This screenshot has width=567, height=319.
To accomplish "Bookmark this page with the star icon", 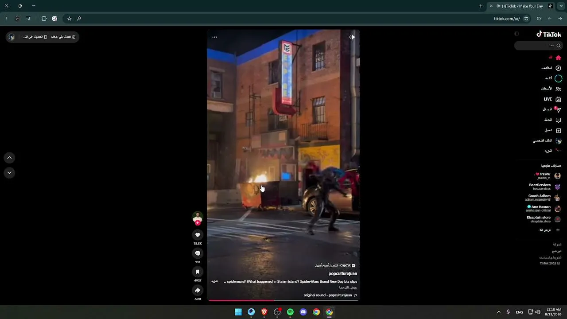I will (x=69, y=19).
